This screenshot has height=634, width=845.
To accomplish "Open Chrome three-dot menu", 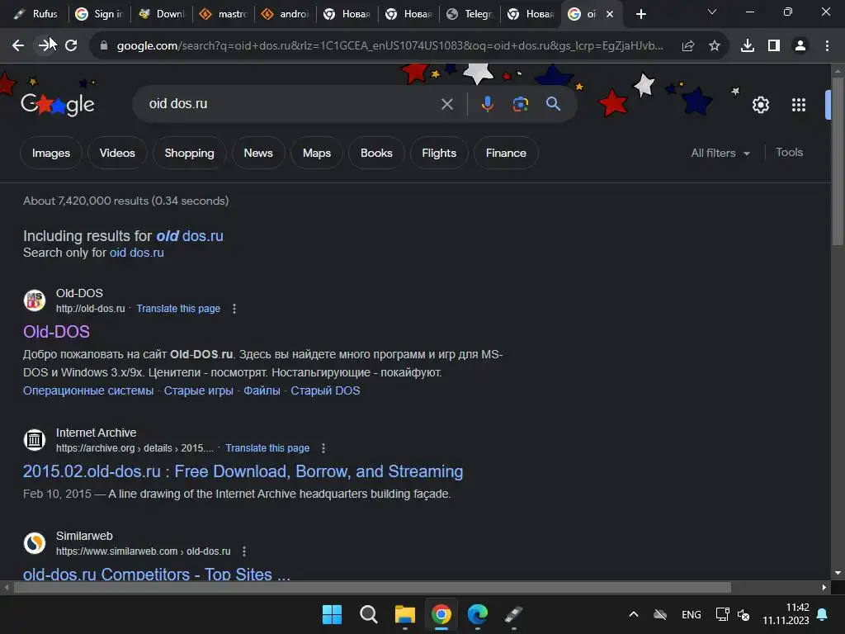I will click(827, 46).
